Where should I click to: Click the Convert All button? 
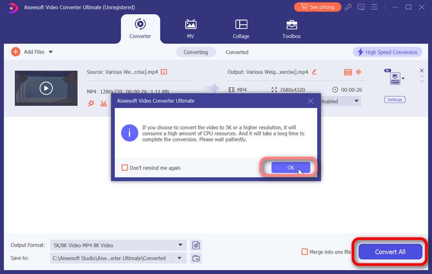pos(390,252)
